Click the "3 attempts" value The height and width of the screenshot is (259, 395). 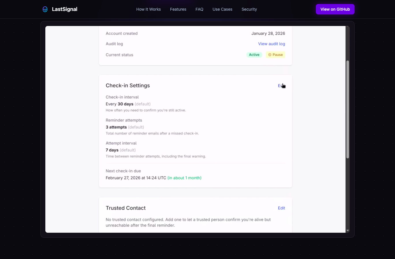click(x=116, y=127)
